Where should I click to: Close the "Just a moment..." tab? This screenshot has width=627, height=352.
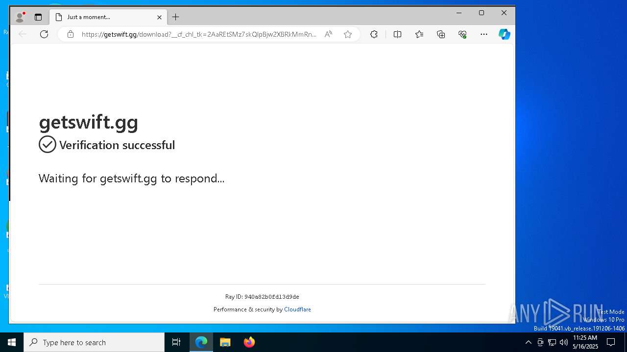pos(159,17)
